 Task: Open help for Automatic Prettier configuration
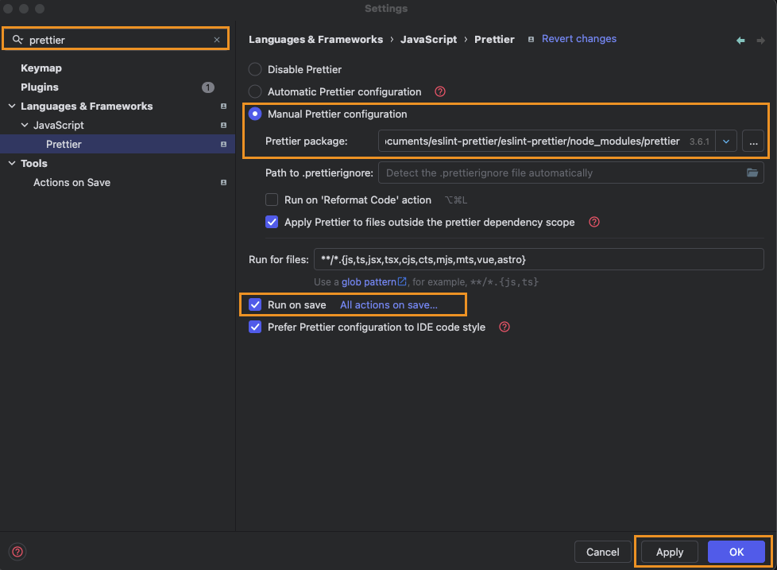tap(439, 91)
